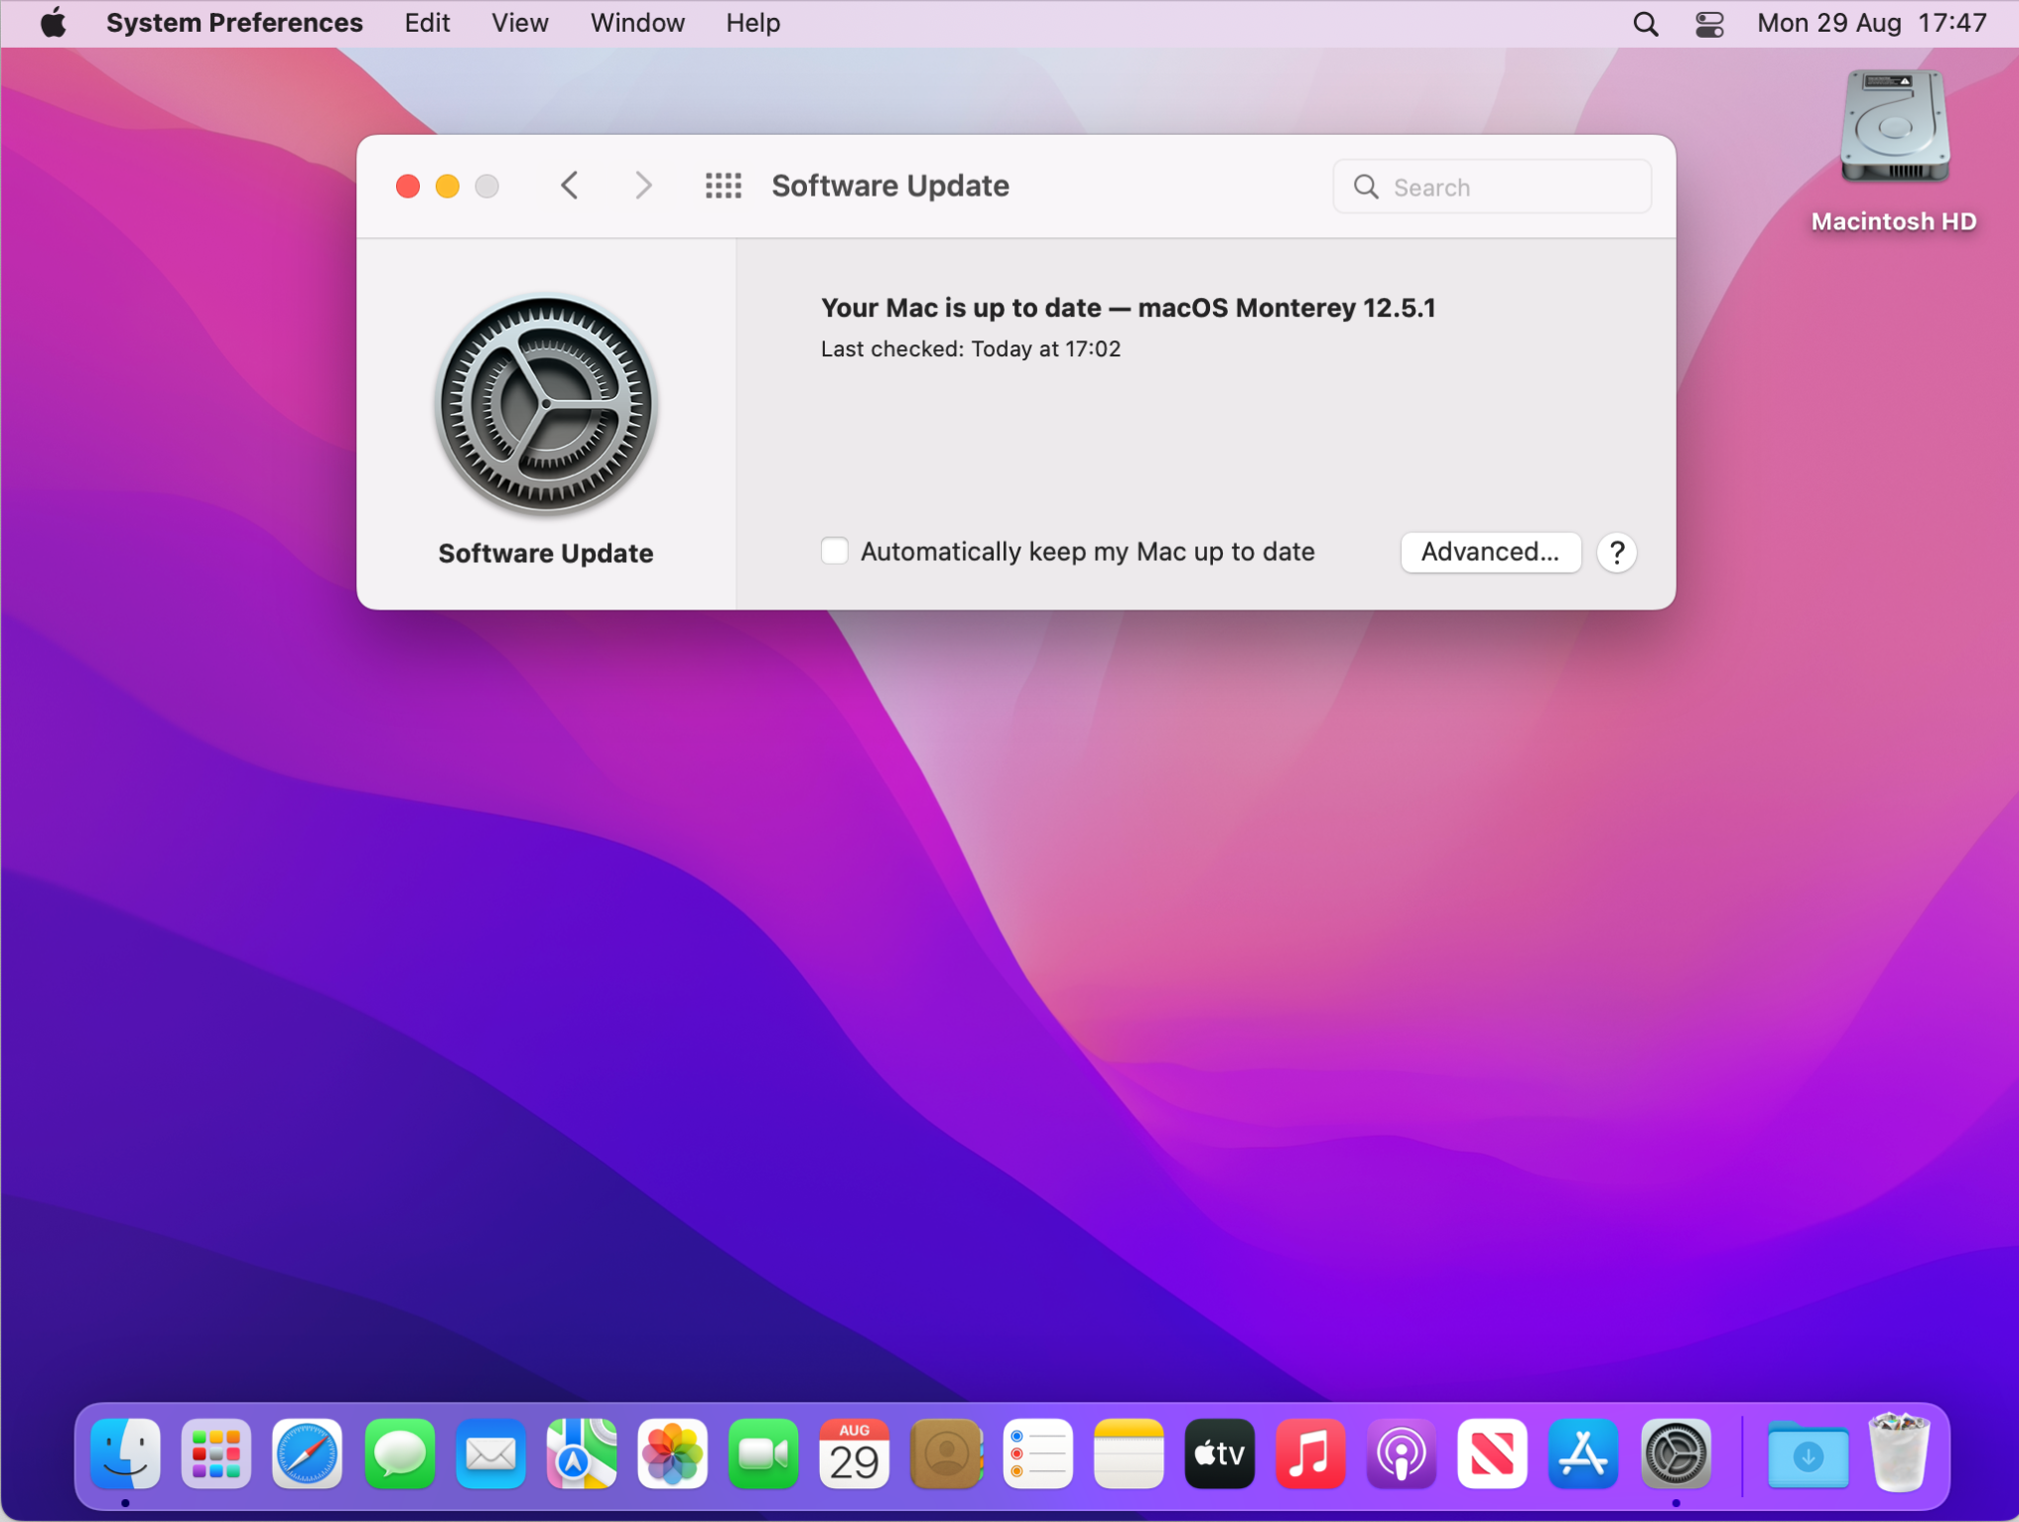Start FaceTime from the Dock
Viewport: 2019px width, 1522px height.
click(763, 1454)
